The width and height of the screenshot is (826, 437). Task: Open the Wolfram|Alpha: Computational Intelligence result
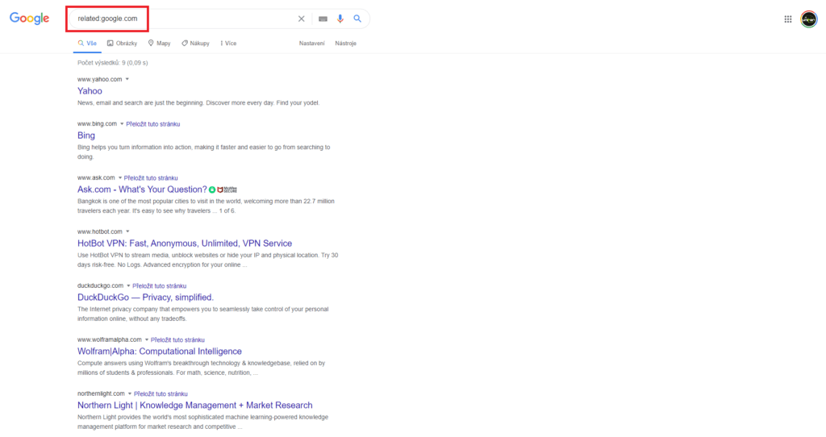point(159,352)
